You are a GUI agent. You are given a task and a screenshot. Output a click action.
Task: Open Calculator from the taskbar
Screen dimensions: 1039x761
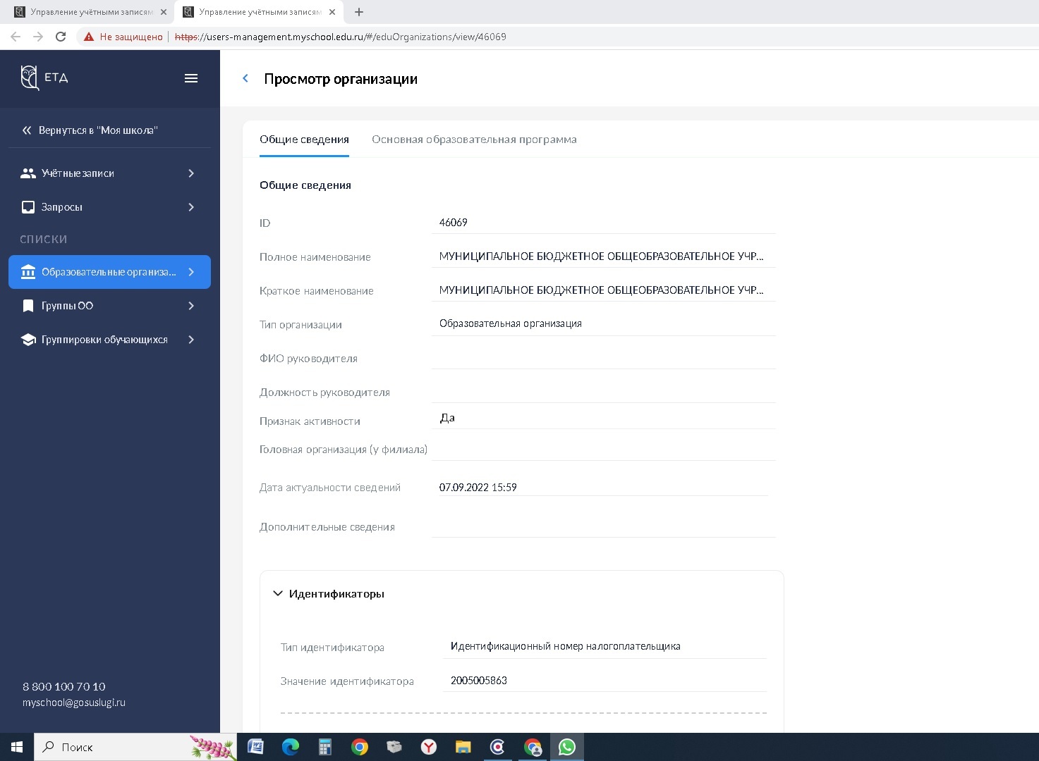click(324, 747)
